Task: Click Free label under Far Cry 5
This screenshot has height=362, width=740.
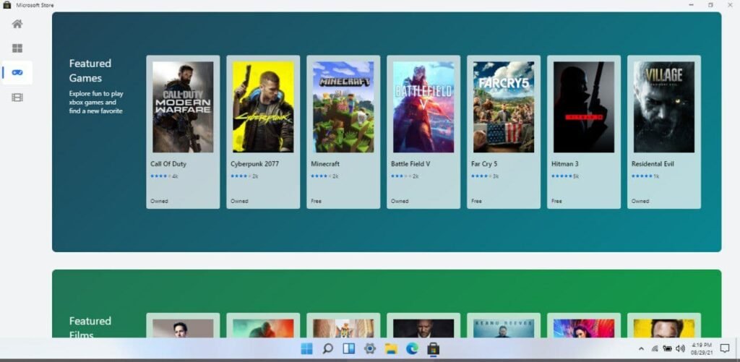Action: [477, 201]
